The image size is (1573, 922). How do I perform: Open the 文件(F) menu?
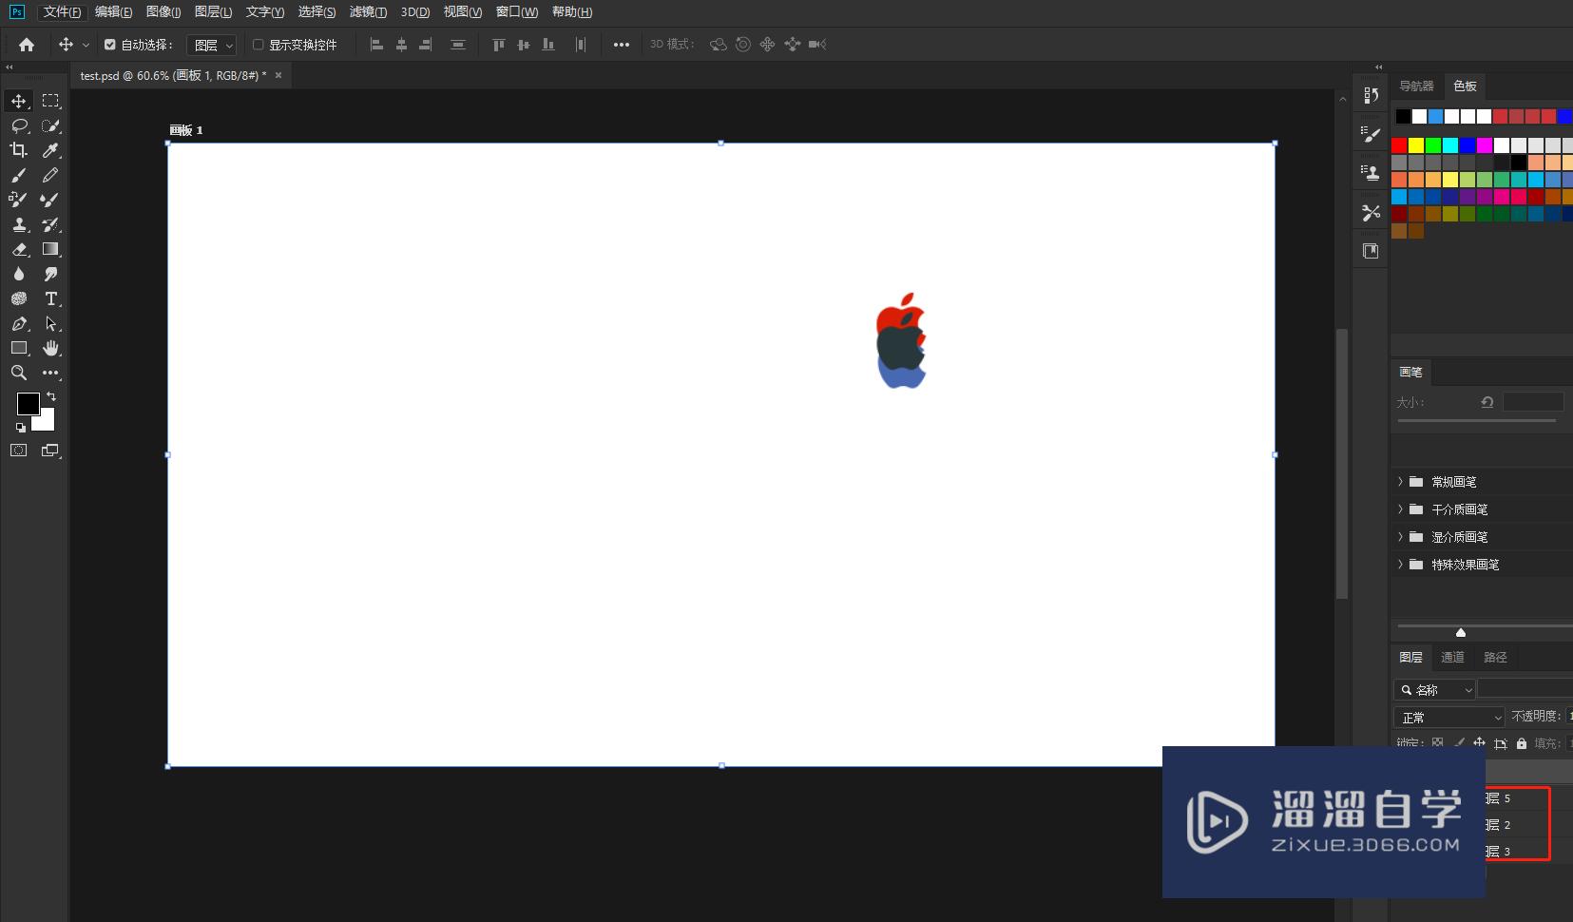62,12
